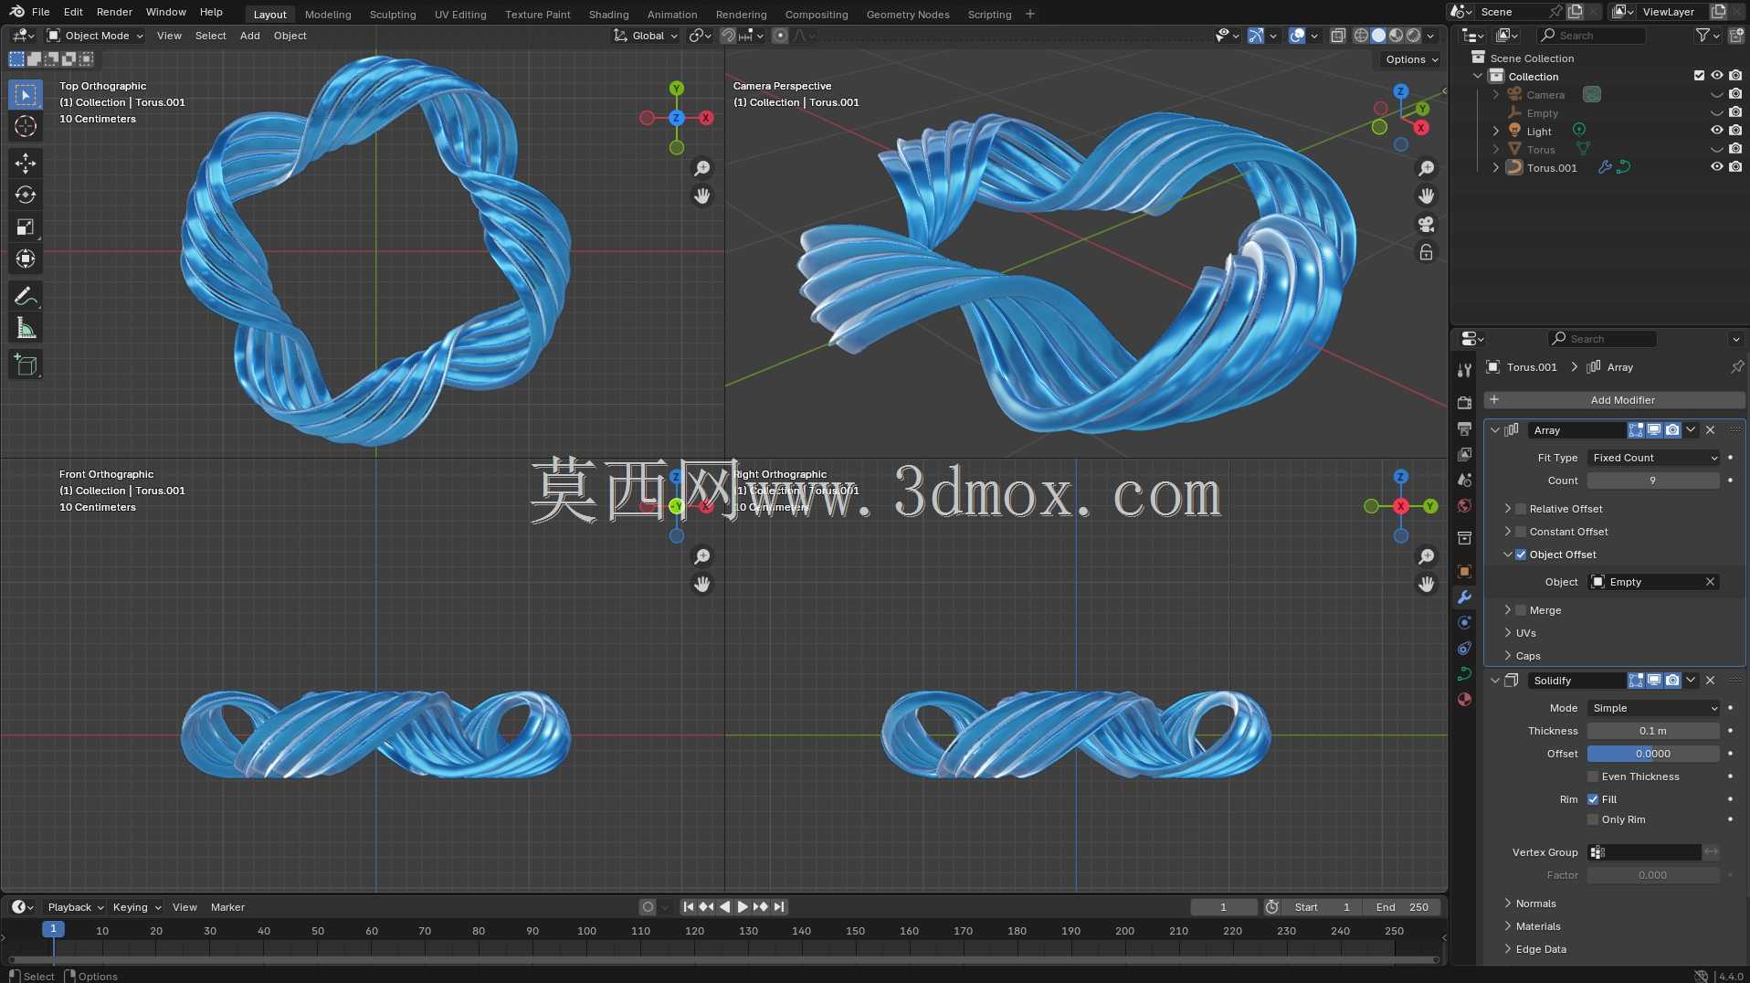Image resolution: width=1750 pixels, height=983 pixels.
Task: Enable Constant Offset checkbox
Action: pos(1521,532)
